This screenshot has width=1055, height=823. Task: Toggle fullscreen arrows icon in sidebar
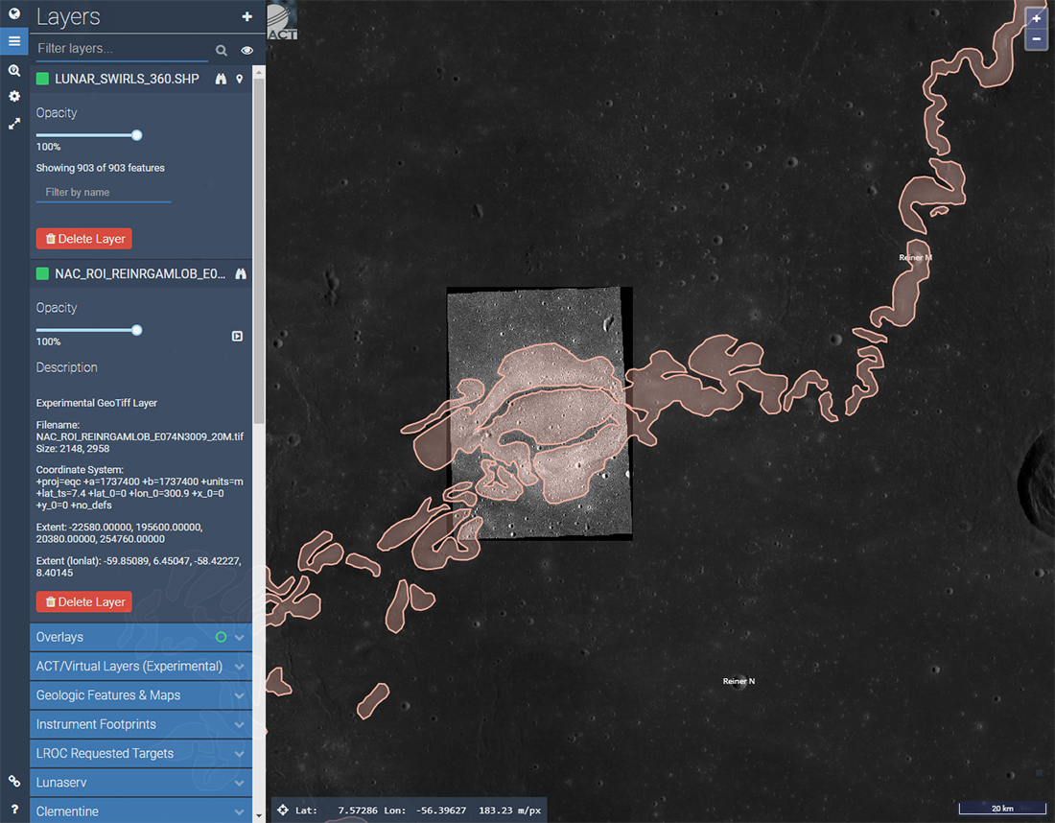tap(14, 124)
